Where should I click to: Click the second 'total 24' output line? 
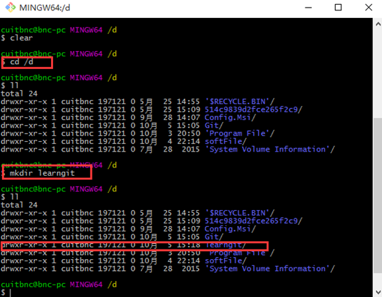(x=19, y=205)
